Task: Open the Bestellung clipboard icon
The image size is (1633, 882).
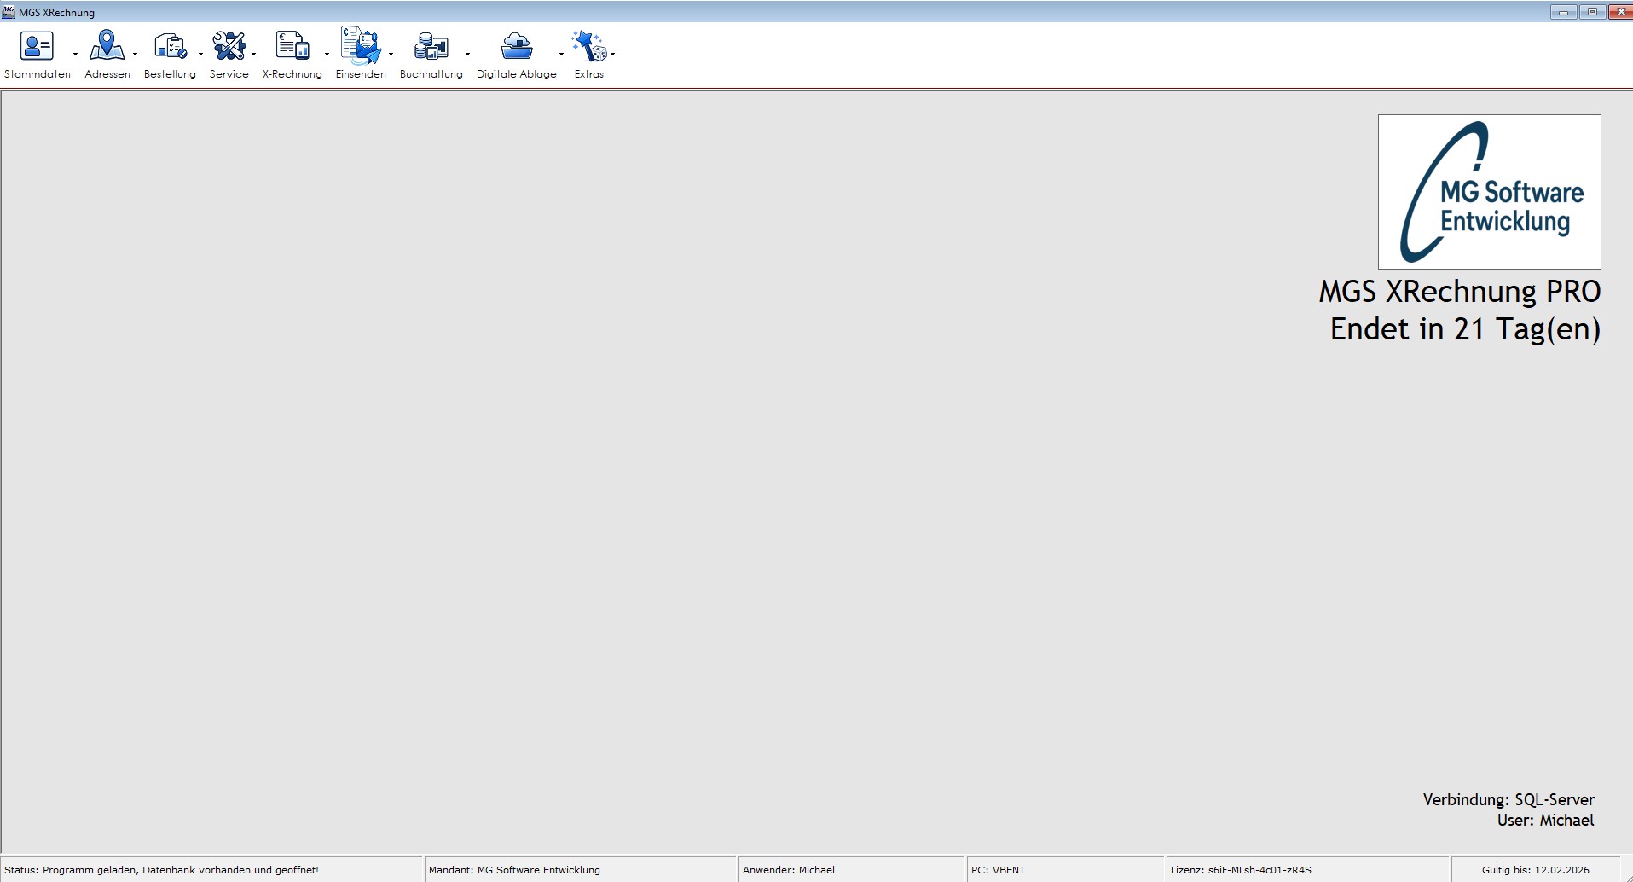Action: point(170,46)
